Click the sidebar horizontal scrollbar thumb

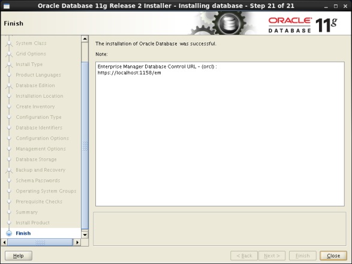(40, 242)
